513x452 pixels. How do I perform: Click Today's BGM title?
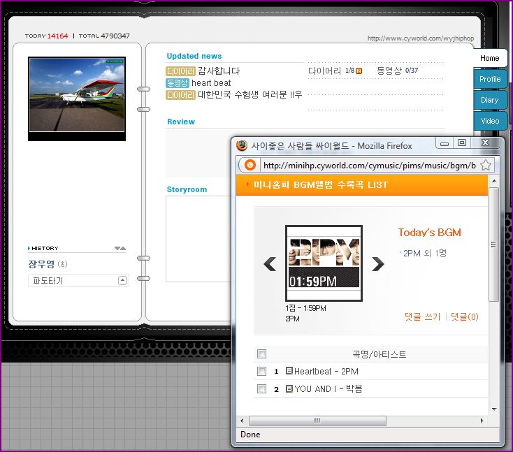coord(430,233)
